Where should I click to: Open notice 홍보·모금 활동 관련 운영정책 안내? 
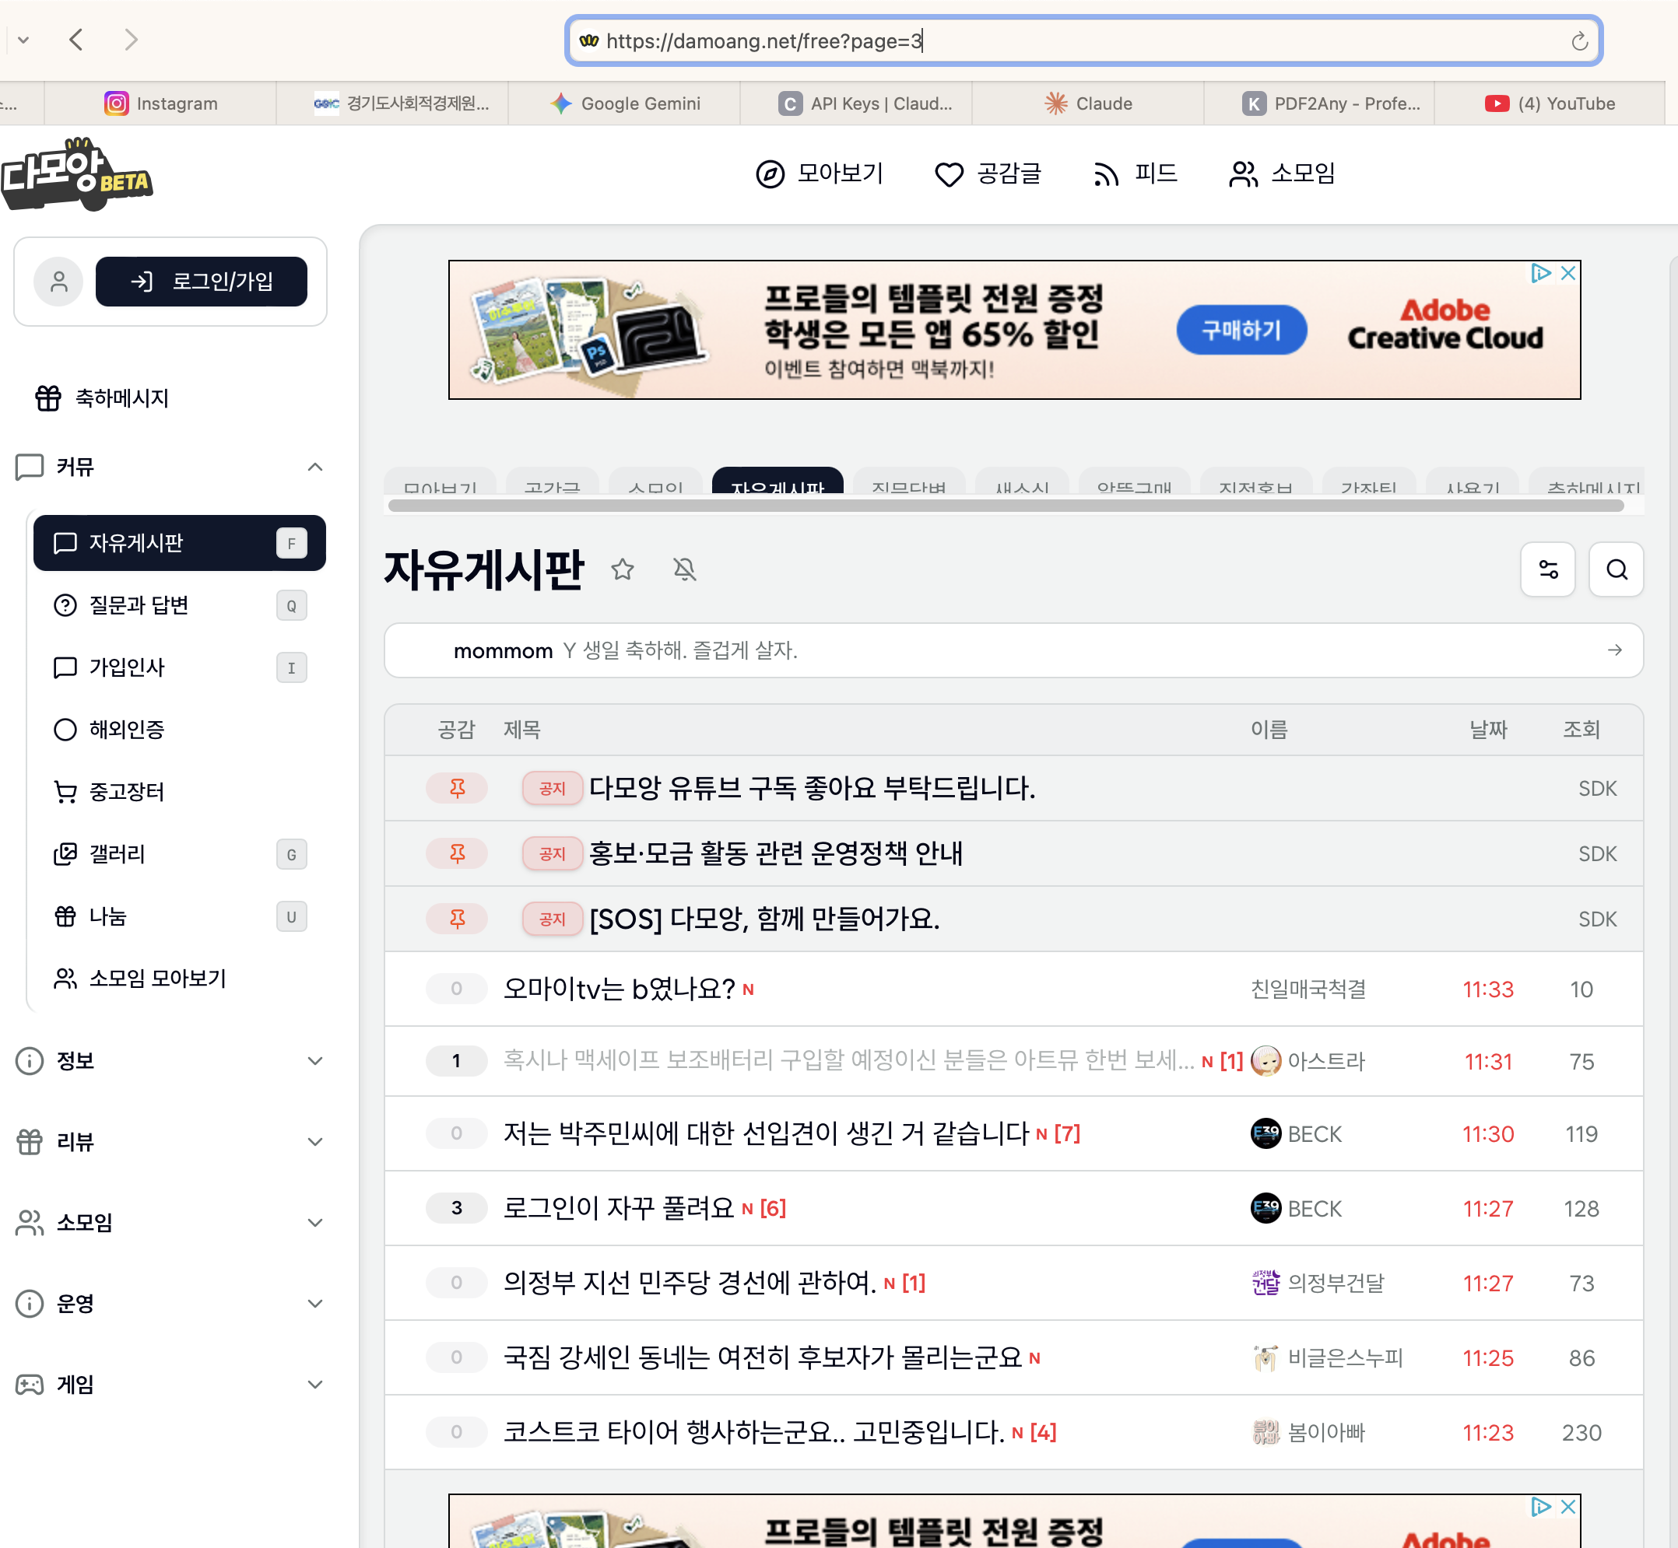775,853
